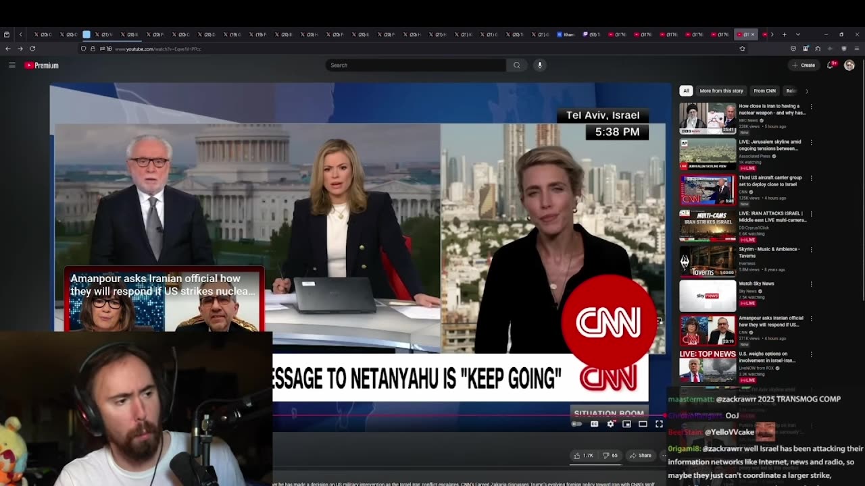
Task: Dislike the video showing 65
Action: tap(610, 456)
